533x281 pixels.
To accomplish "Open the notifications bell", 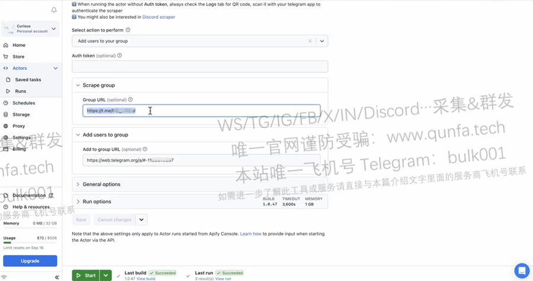I will pyautogui.click(x=54, y=10).
